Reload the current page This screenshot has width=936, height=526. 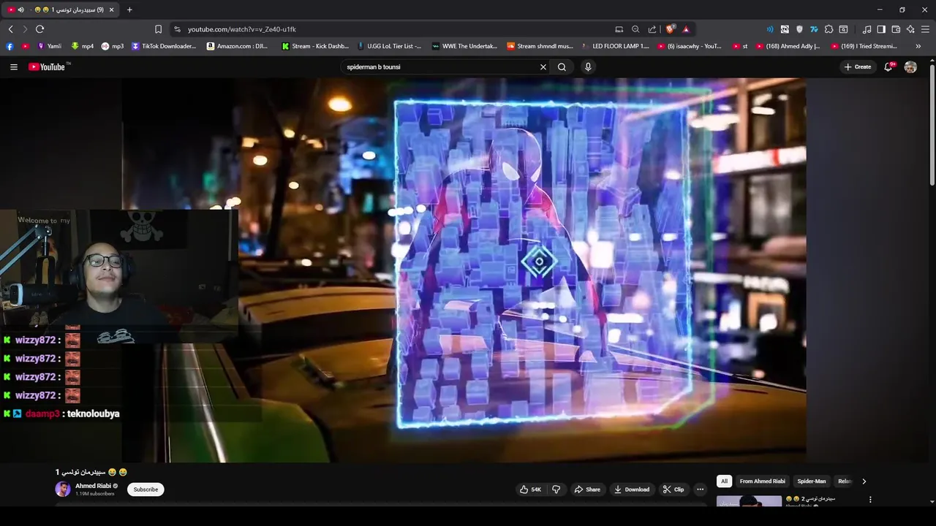point(39,29)
